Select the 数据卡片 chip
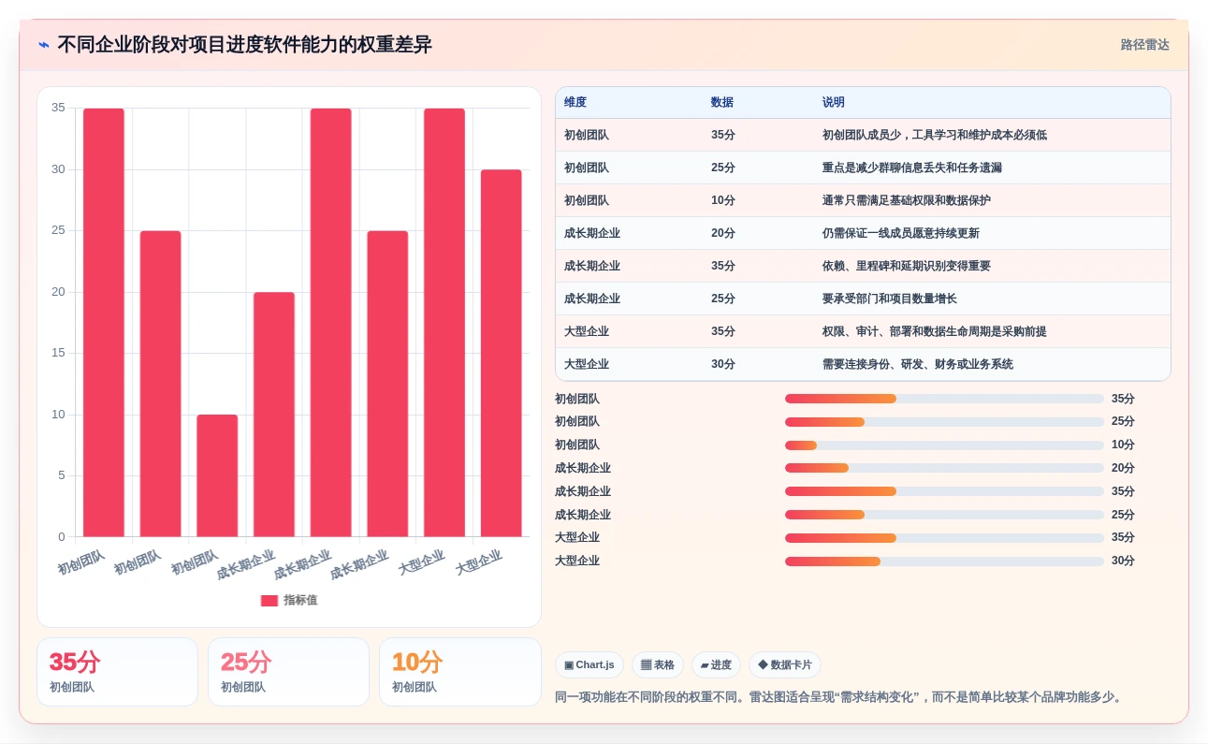The height and width of the screenshot is (744, 1208). (x=785, y=665)
